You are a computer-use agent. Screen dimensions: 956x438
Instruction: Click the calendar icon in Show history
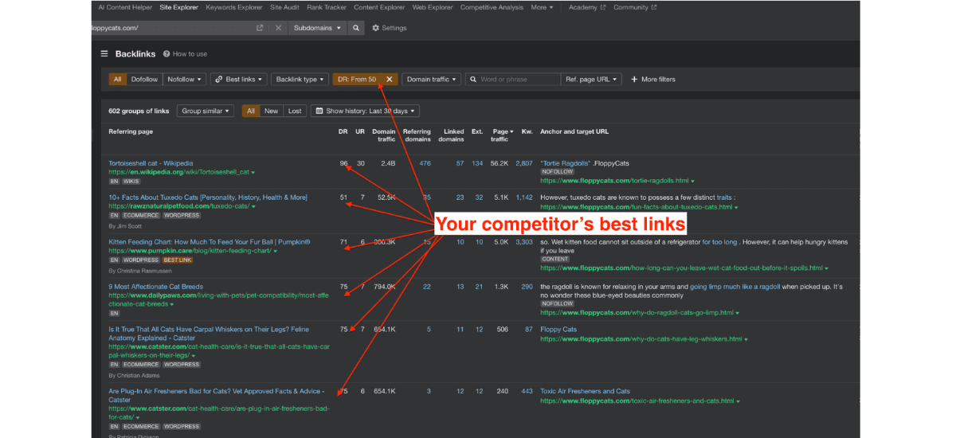click(x=319, y=111)
